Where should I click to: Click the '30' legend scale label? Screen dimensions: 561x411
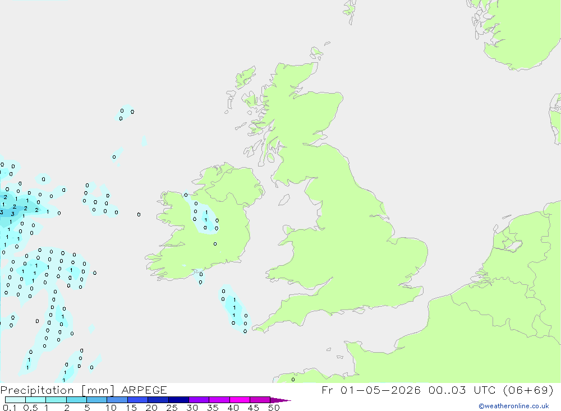192,408
